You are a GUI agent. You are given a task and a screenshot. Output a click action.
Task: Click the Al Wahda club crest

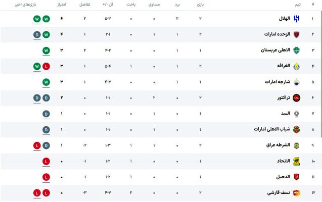297,34
